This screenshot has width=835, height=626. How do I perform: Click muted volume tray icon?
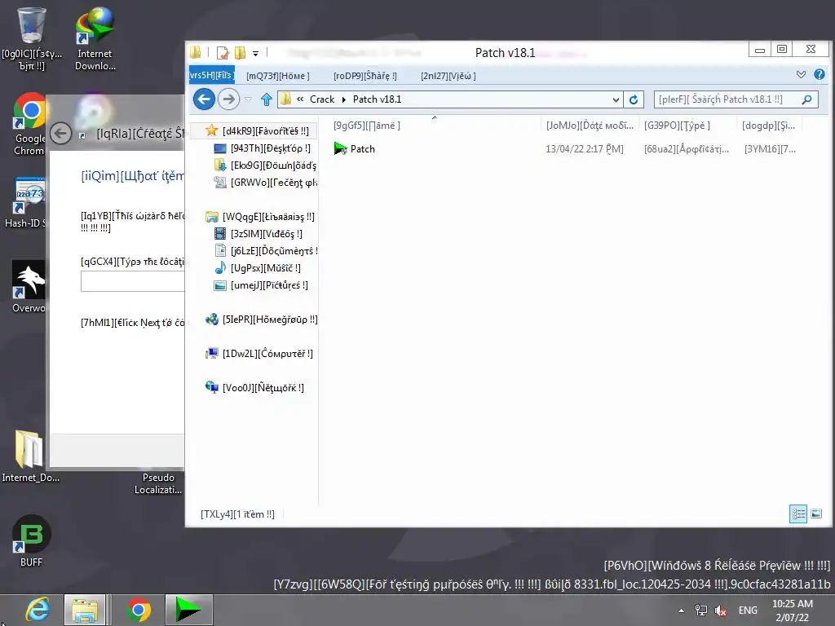[721, 611]
